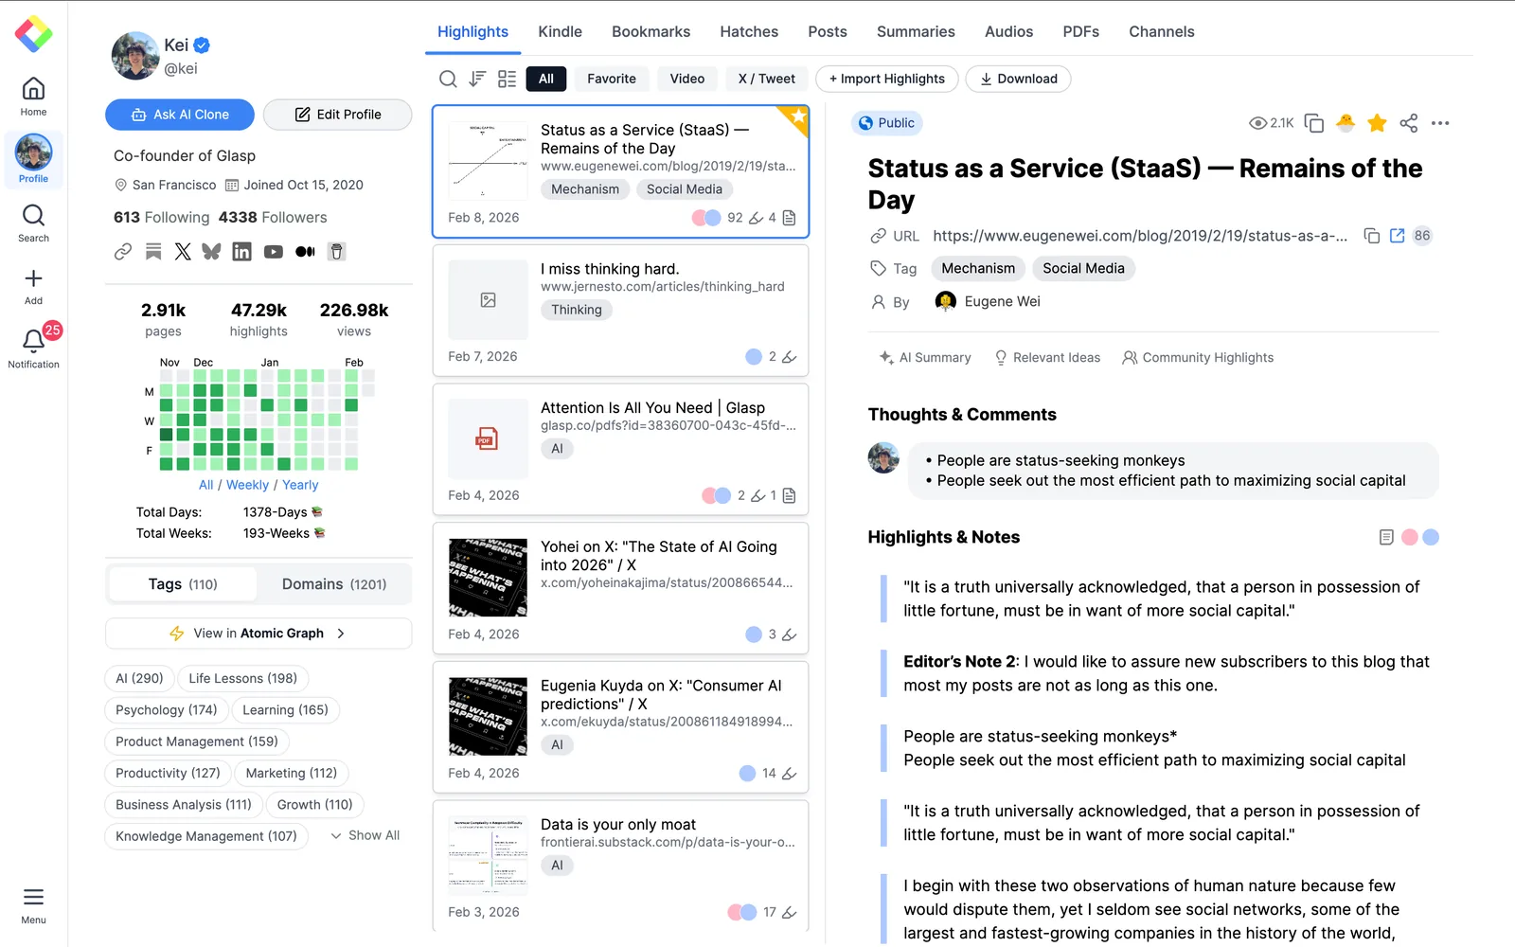The height and width of the screenshot is (947, 1515).
Task: Switch activity chart to Yearly
Action: tap(300, 485)
